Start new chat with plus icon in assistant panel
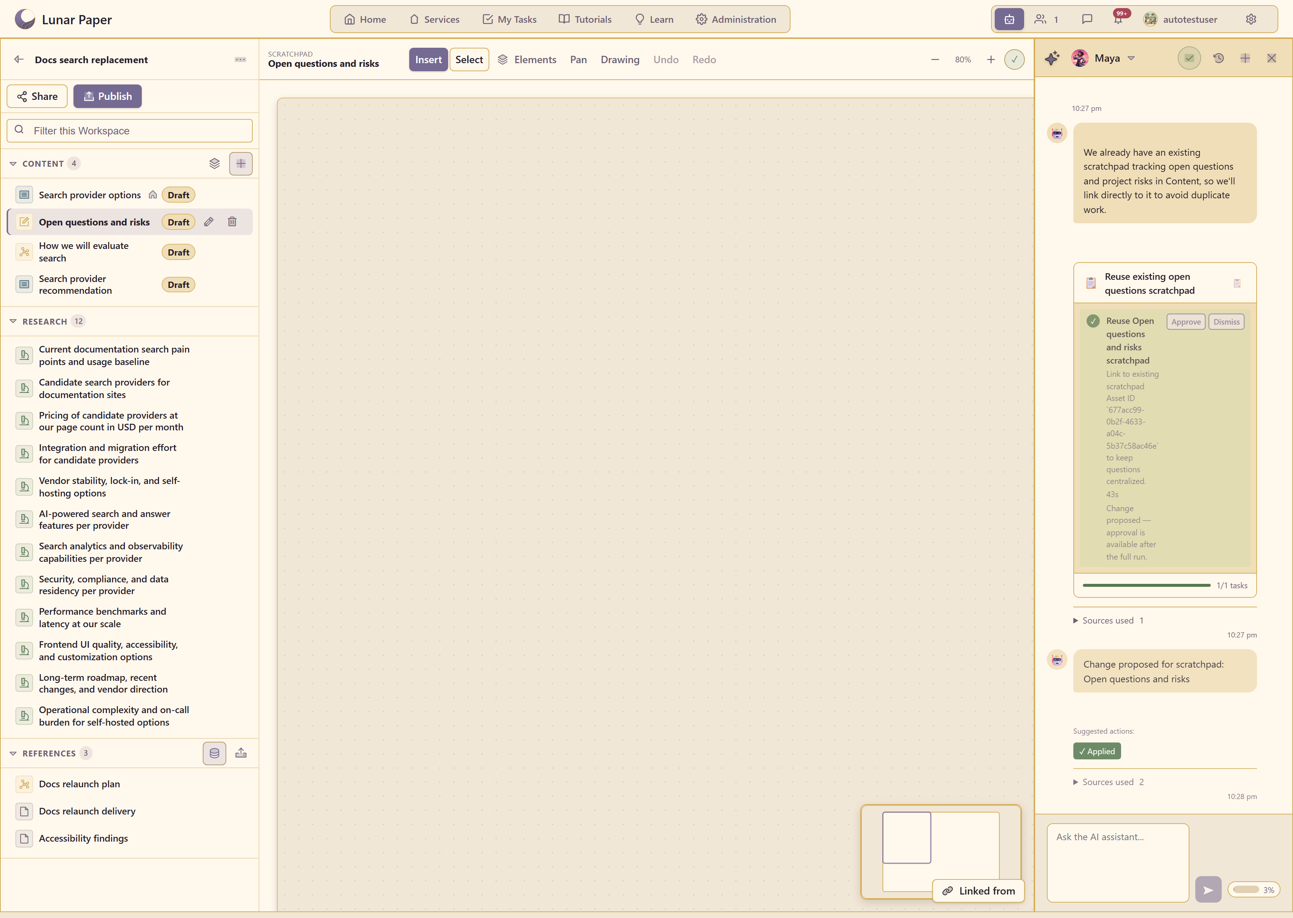The width and height of the screenshot is (1293, 918). 1245,58
